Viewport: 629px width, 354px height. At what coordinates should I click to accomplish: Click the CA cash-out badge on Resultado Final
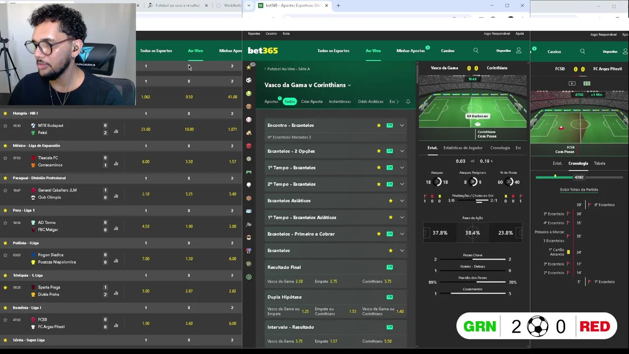390,267
